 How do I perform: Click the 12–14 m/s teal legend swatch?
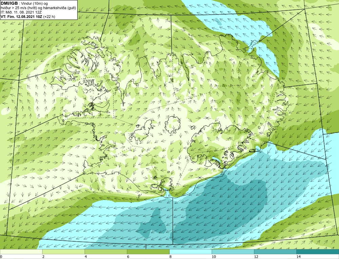click(x=275, y=252)
